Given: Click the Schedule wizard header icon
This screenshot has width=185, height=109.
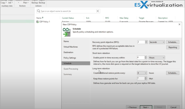Looking at the screenshot, I should pos(67,32).
